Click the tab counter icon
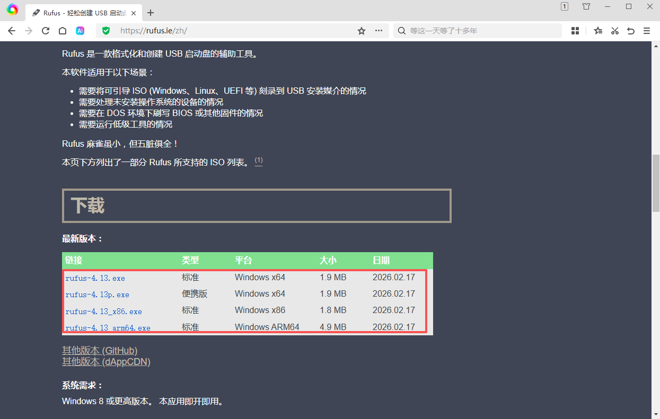The height and width of the screenshot is (419, 660). pos(565,6)
